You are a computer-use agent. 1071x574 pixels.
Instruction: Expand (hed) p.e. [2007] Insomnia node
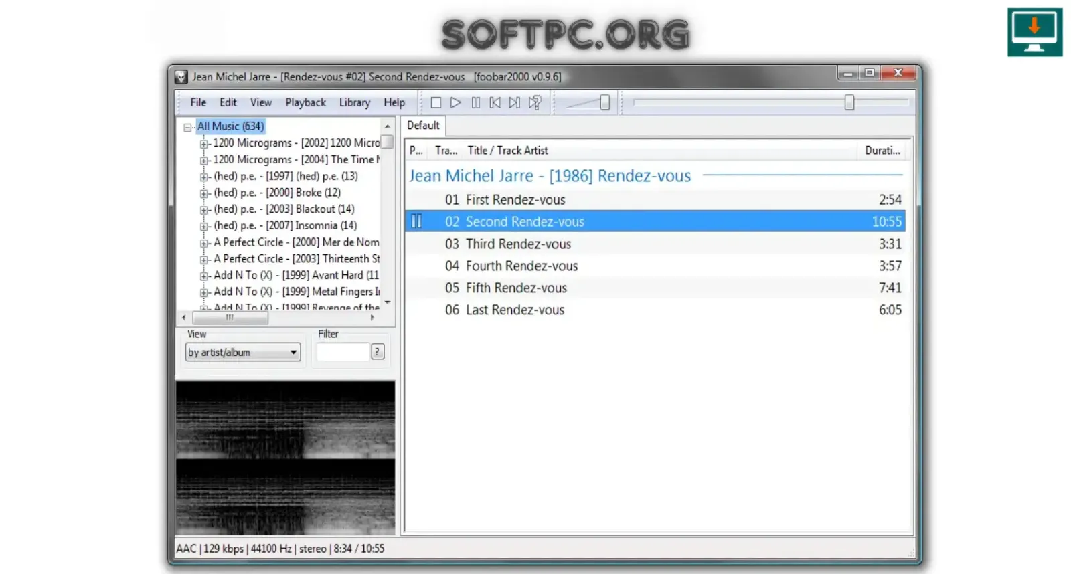(x=204, y=226)
